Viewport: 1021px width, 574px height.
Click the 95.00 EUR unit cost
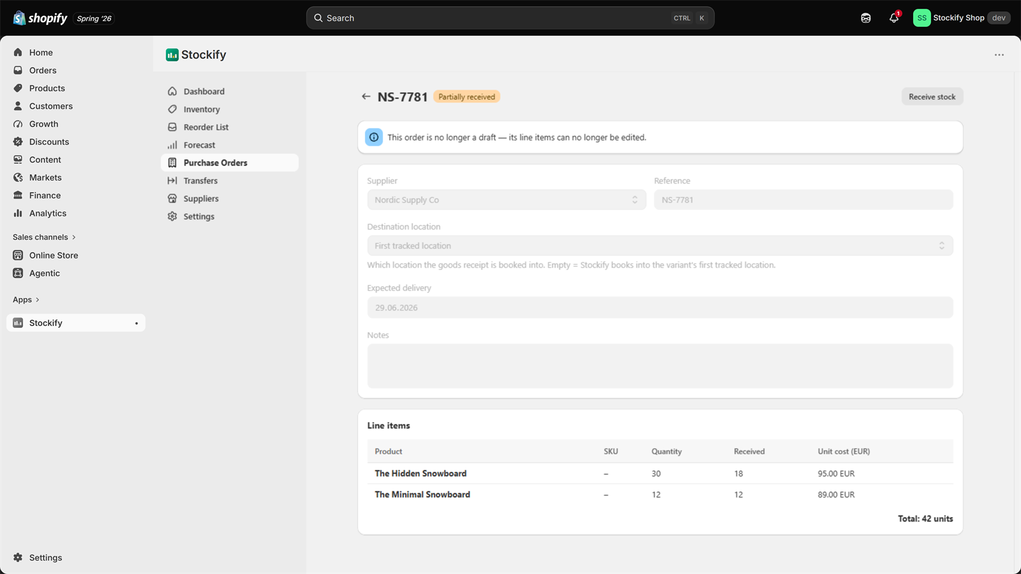tap(836, 473)
